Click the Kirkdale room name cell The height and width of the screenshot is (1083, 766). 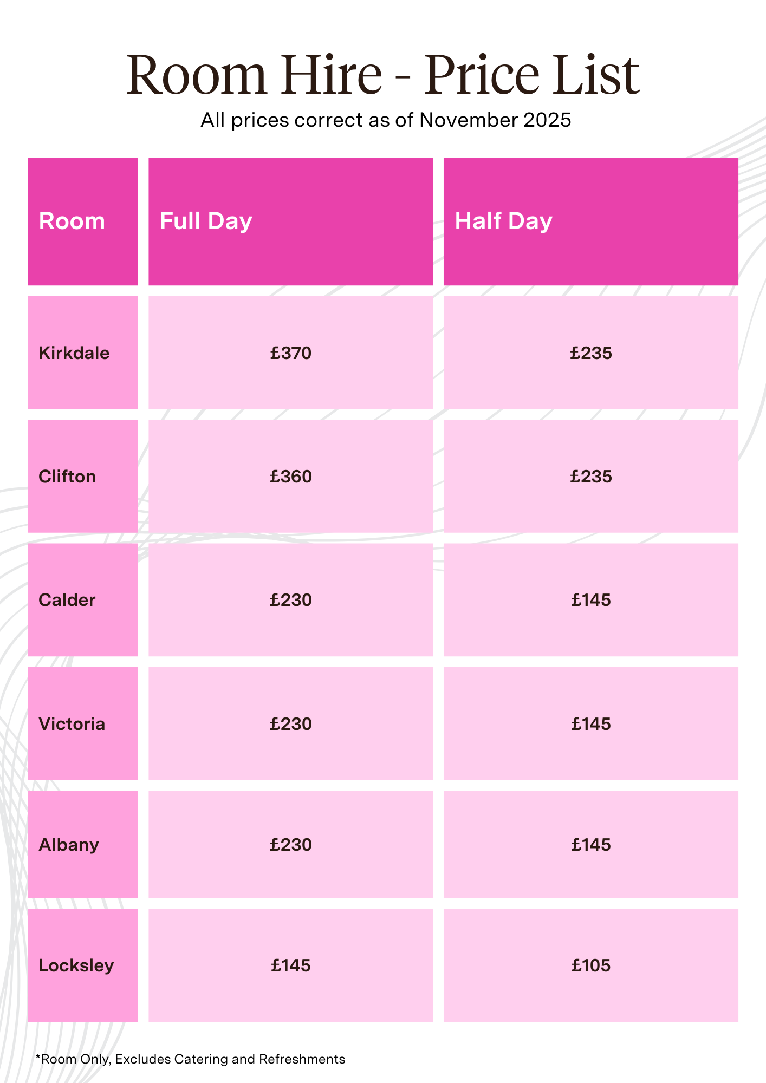74,353
